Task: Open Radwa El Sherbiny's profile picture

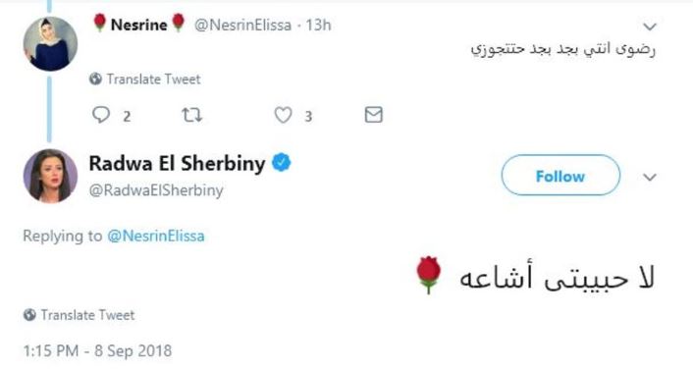Action: pos(50,177)
